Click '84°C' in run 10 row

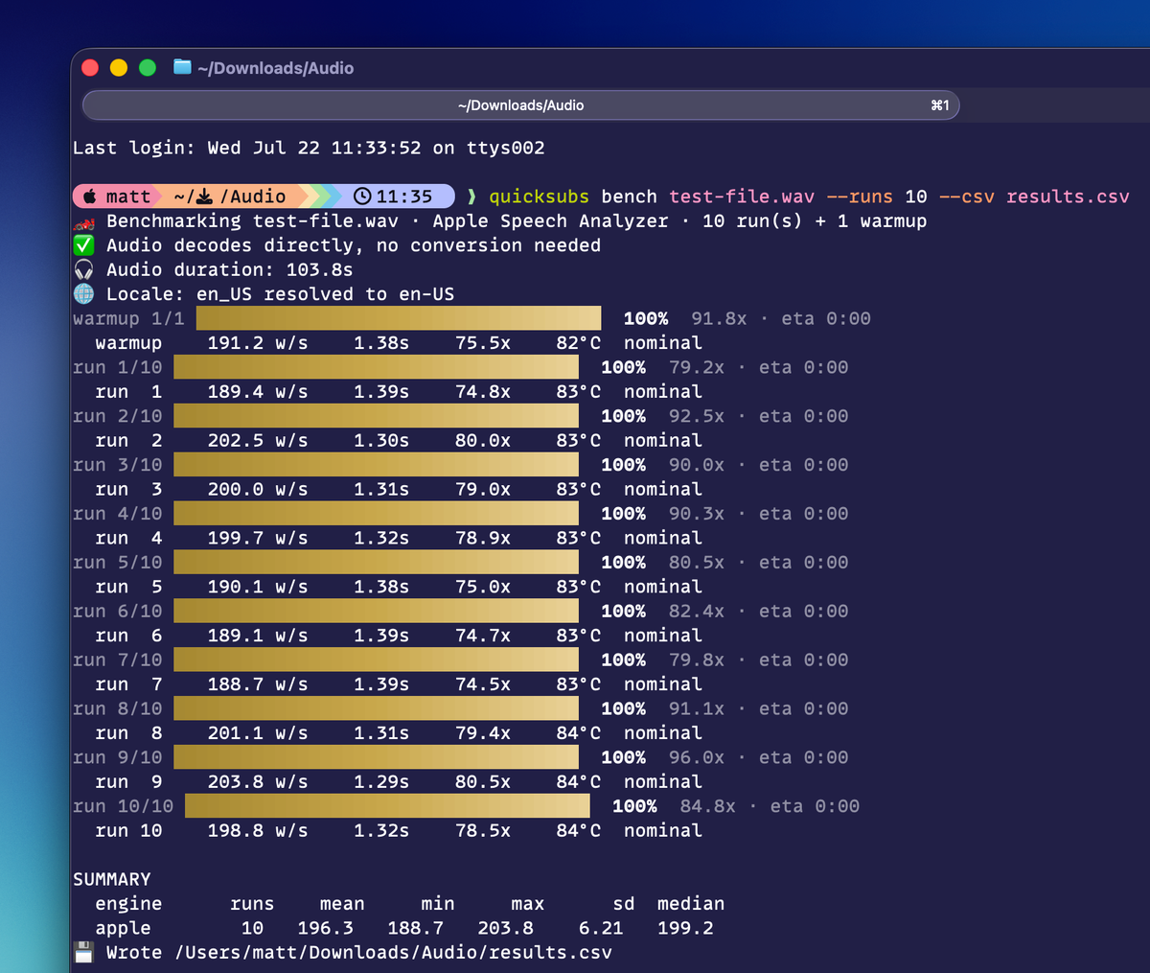578,830
